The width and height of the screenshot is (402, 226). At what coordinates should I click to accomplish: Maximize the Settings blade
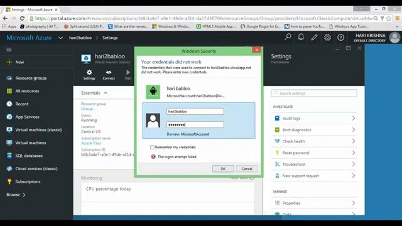(349, 48)
